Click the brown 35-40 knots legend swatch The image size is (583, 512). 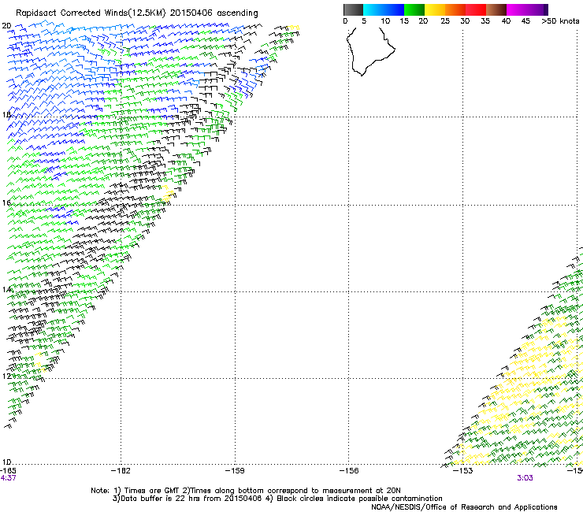point(496,9)
